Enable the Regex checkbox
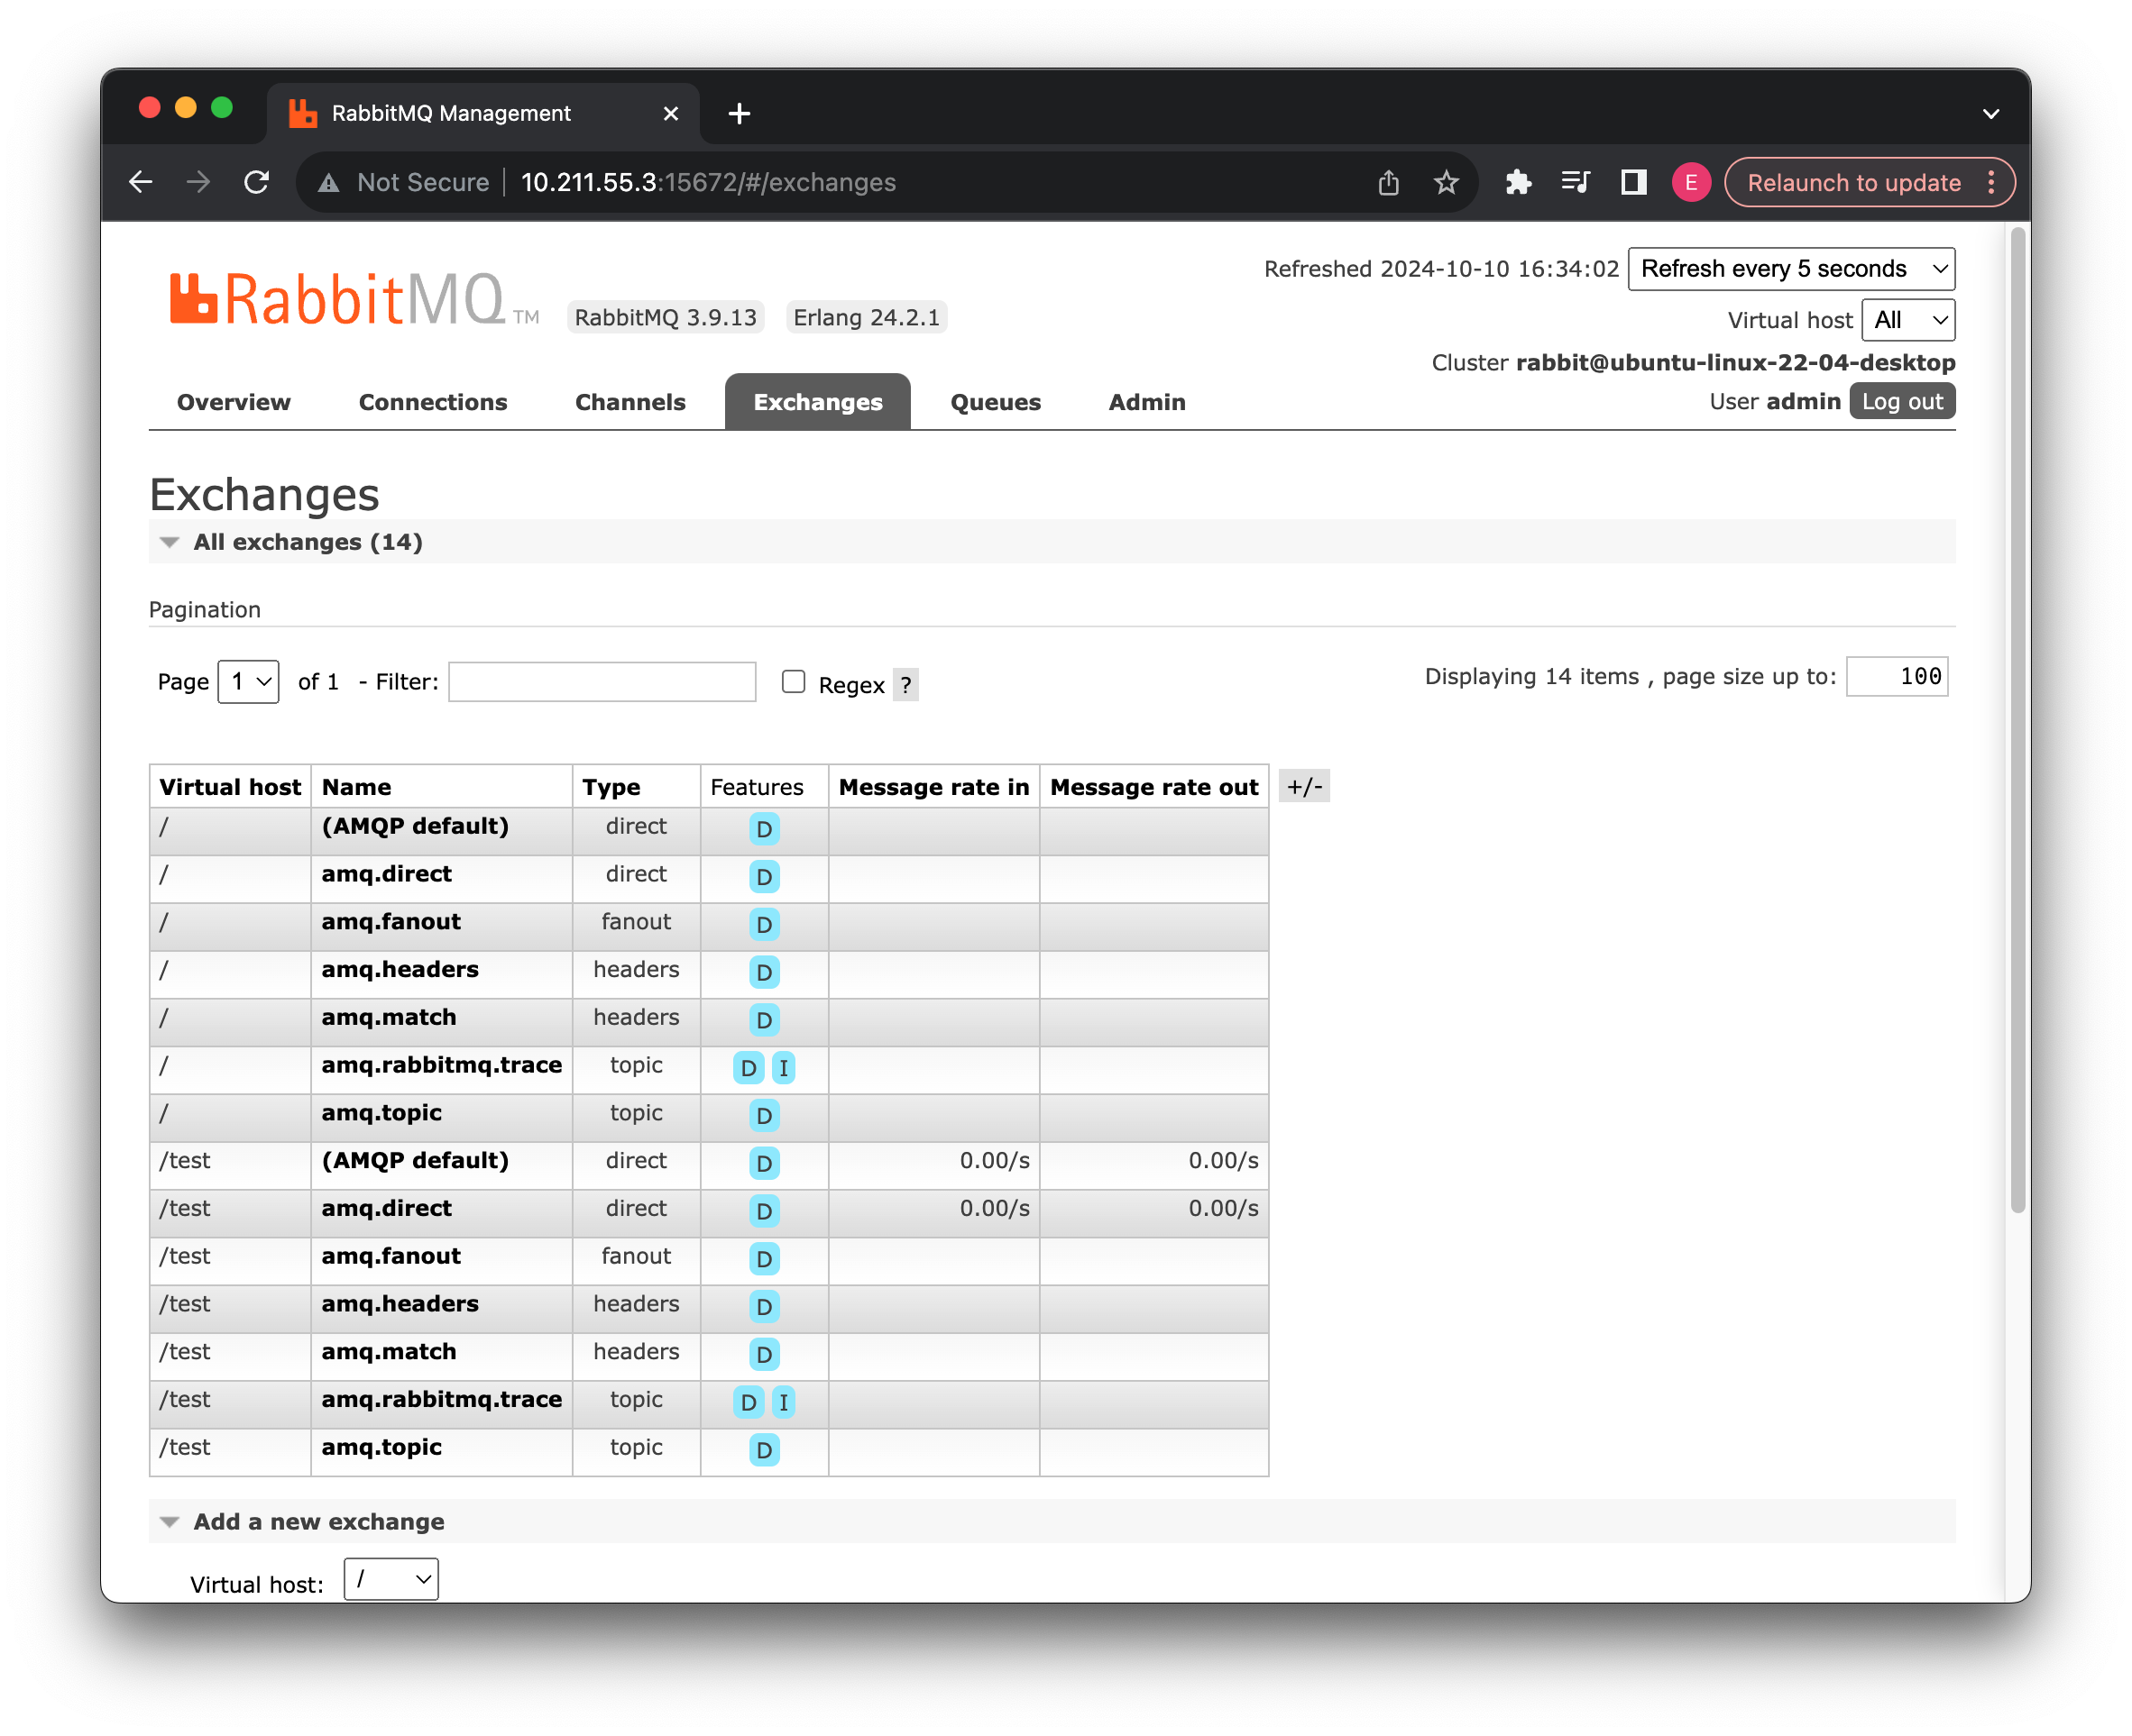Viewport: 2132px width, 1736px height. tap(794, 682)
